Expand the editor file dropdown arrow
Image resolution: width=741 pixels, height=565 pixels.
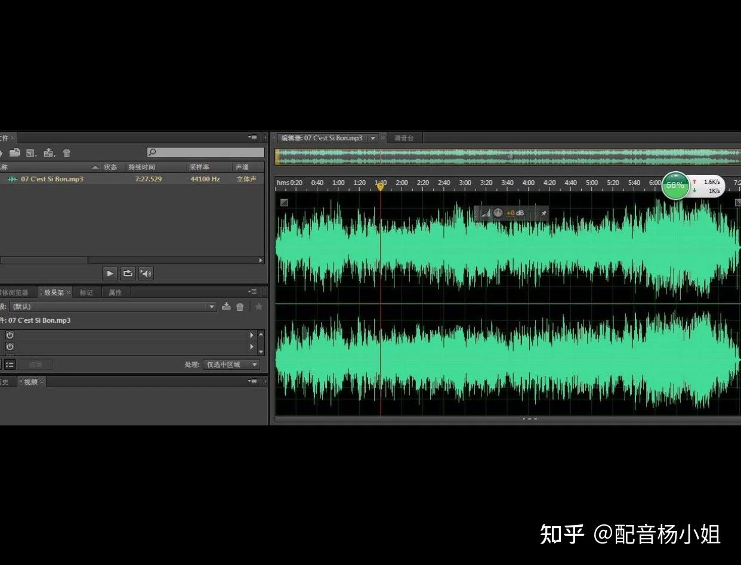(373, 138)
